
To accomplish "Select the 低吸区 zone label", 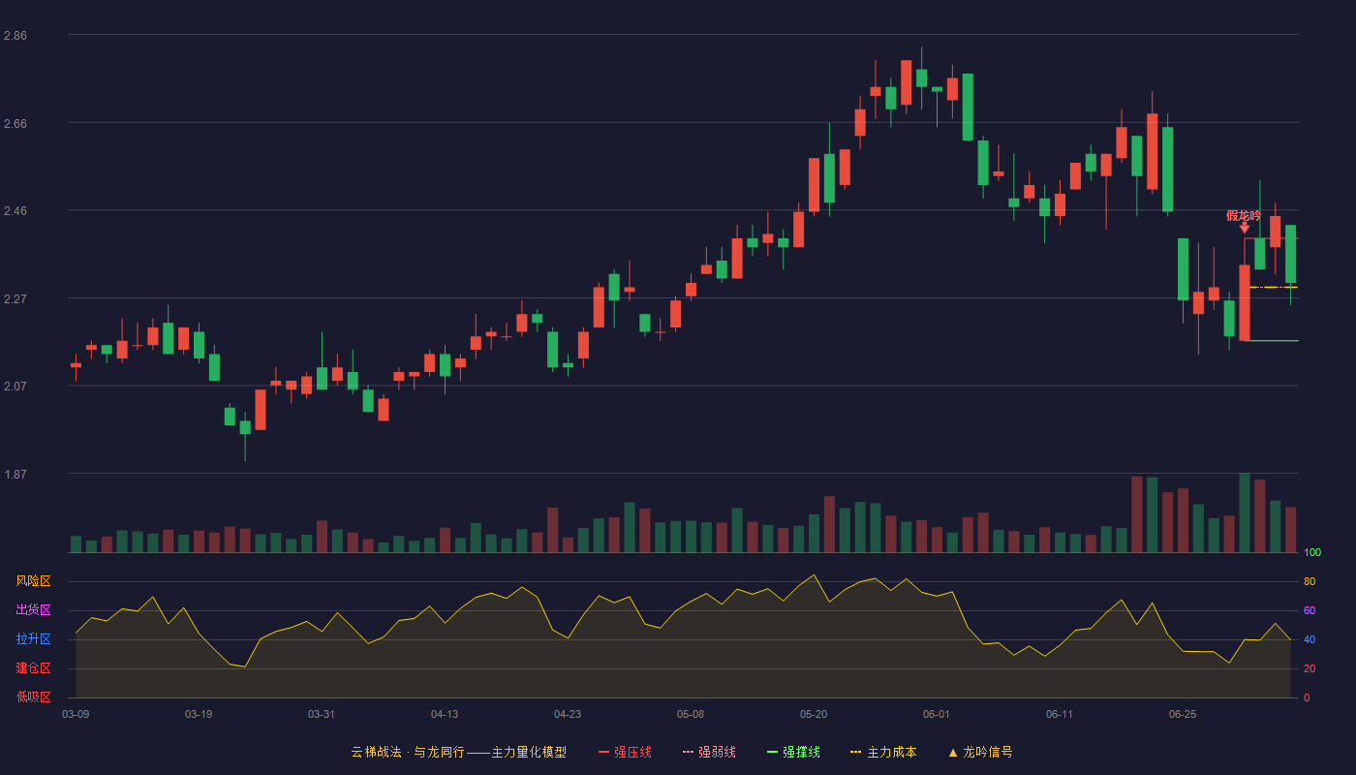I will pos(33,697).
